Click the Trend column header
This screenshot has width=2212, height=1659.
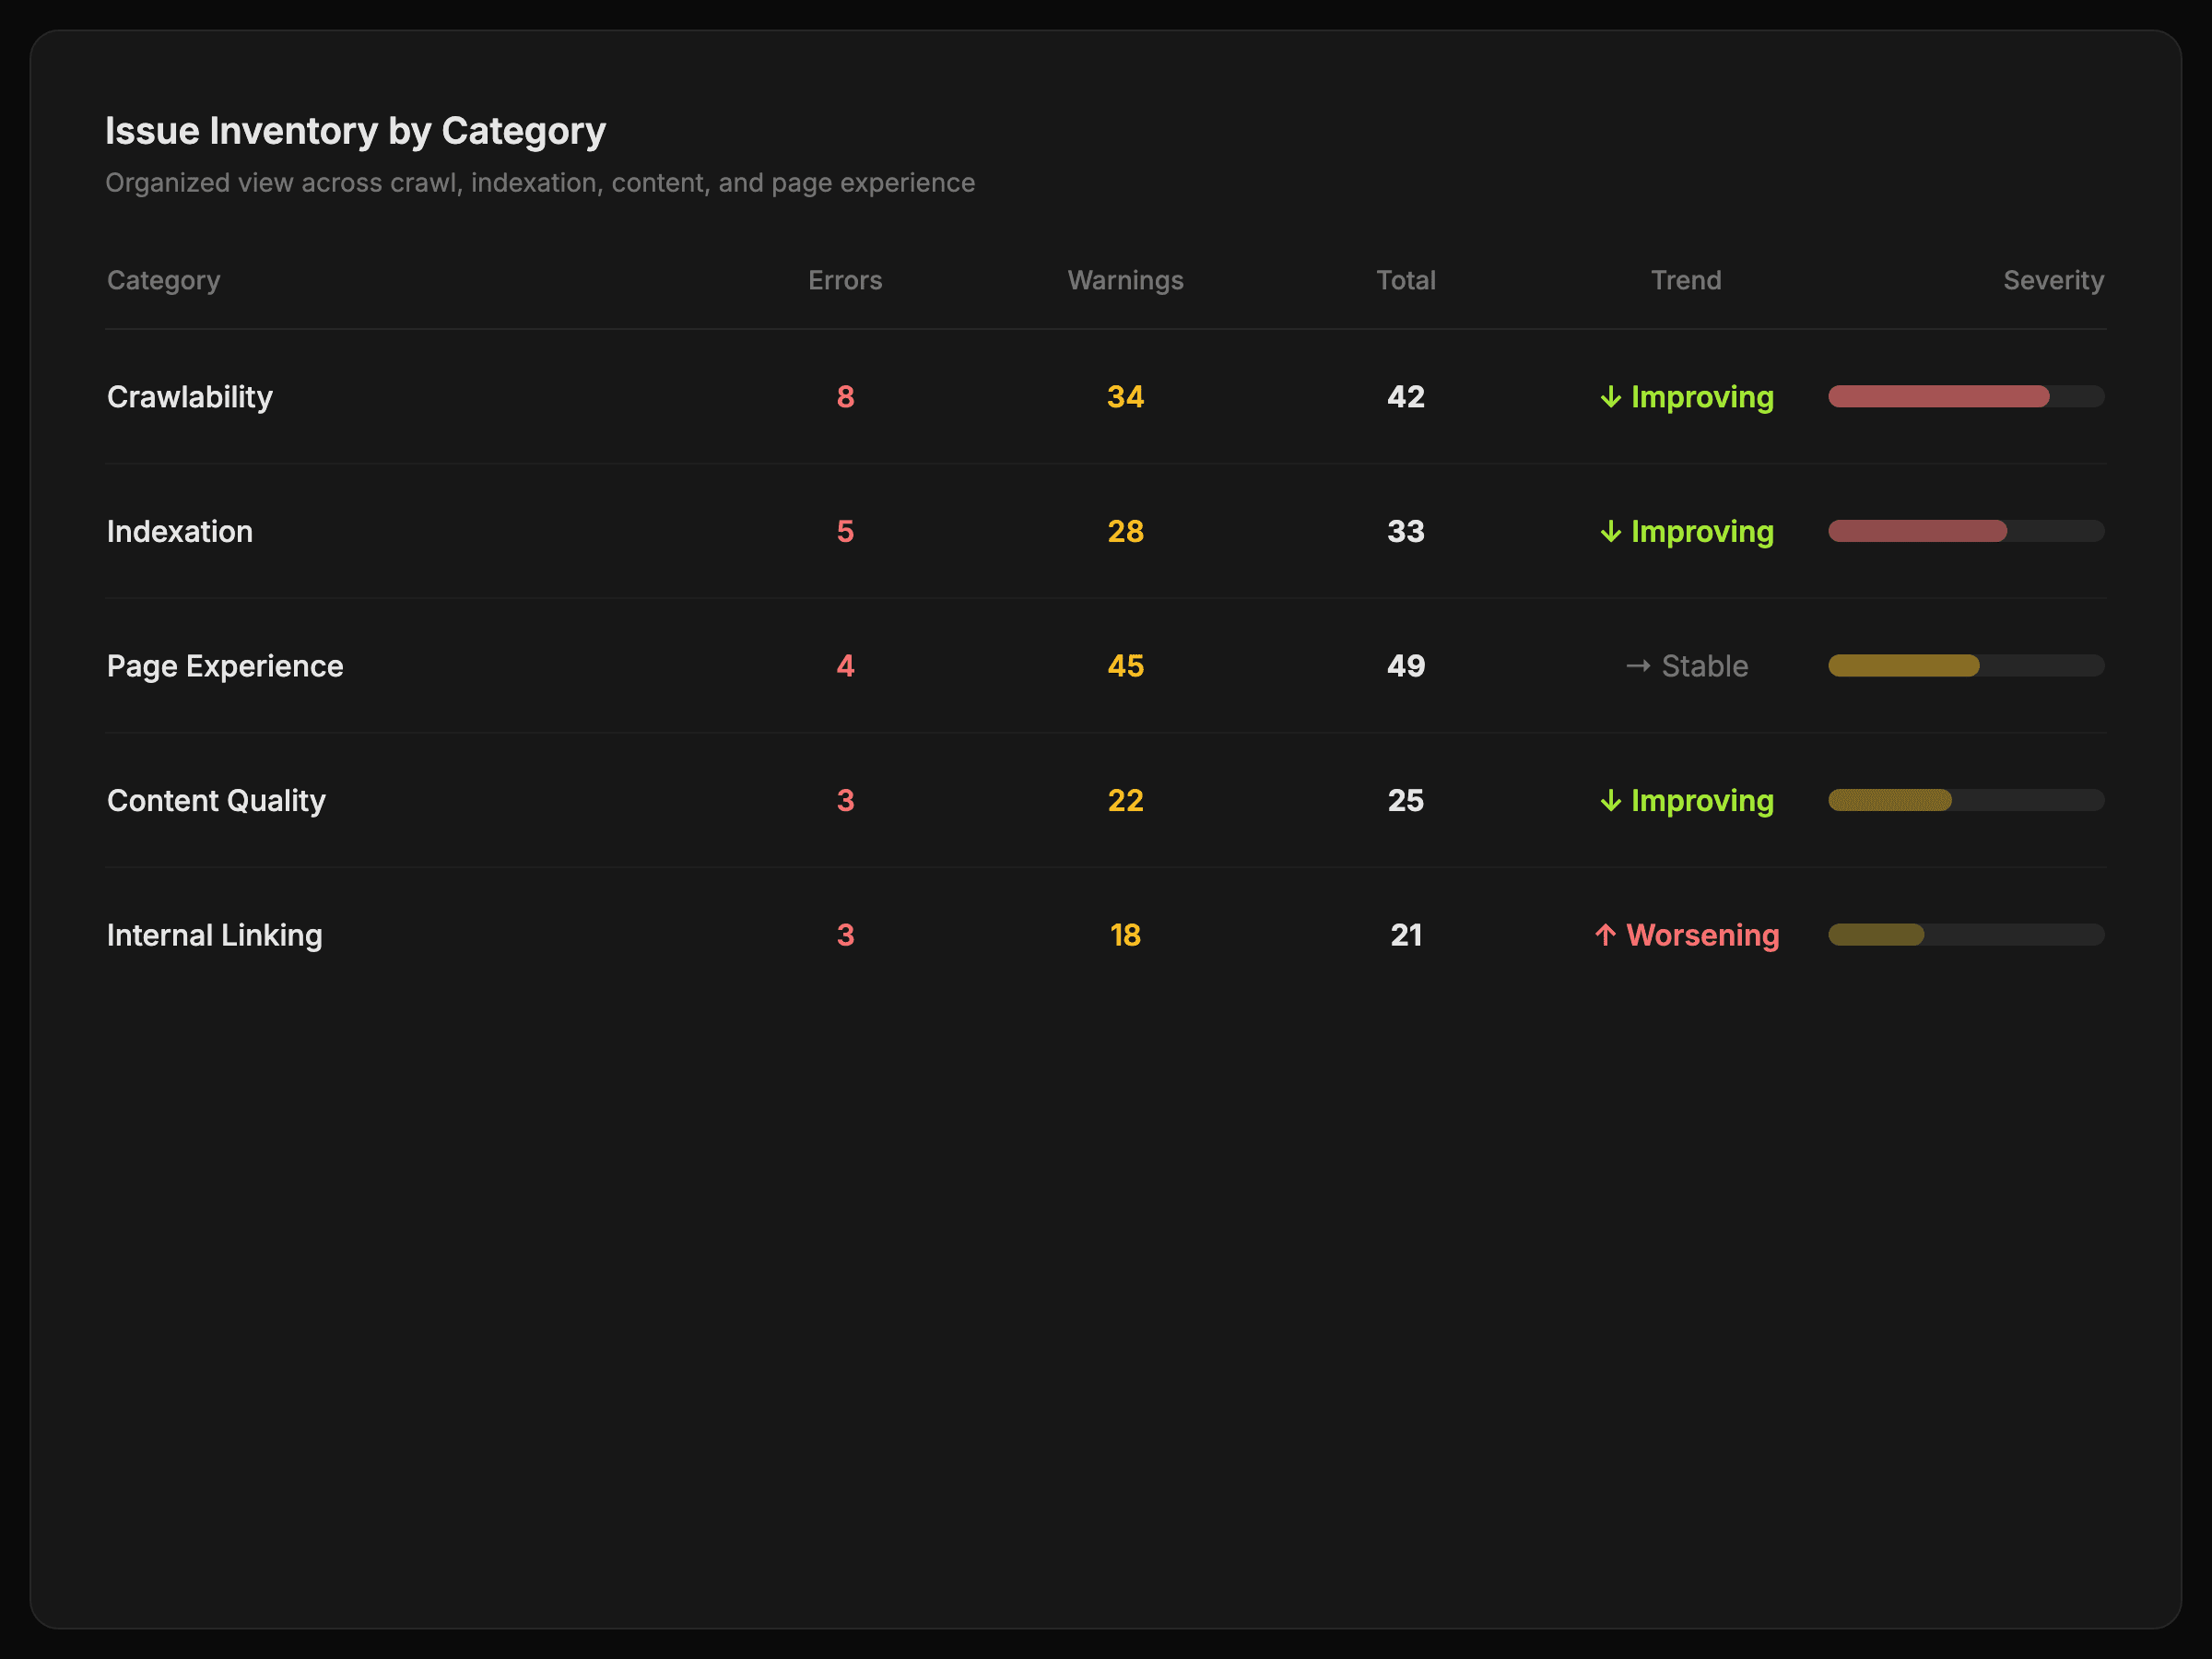pos(1685,280)
